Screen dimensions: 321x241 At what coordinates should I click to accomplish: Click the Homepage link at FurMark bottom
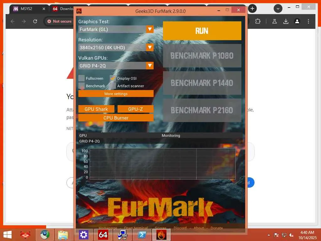pos(108,228)
